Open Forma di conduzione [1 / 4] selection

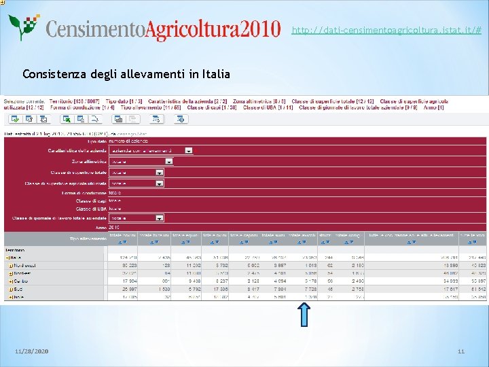coord(82,107)
